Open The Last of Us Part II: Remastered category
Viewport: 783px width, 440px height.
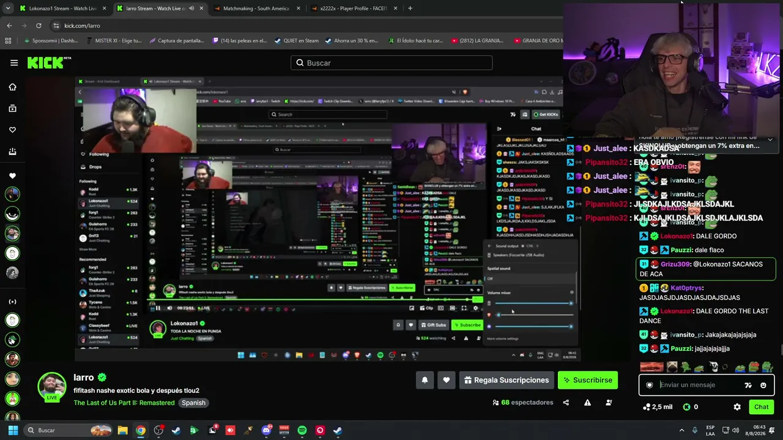(124, 403)
